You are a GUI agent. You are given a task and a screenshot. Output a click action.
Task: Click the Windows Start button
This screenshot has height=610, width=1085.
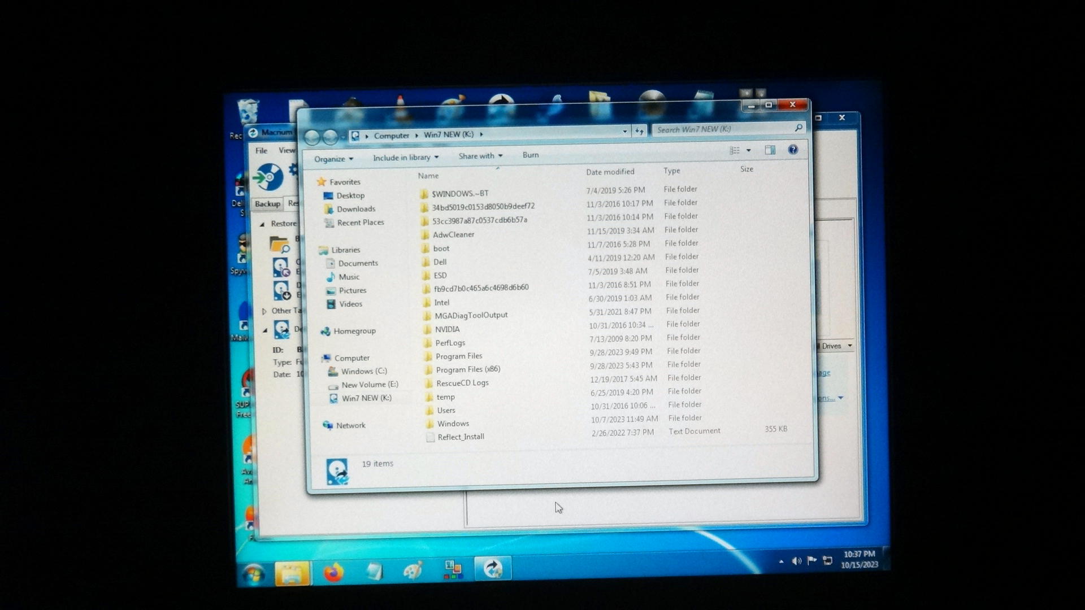click(x=254, y=574)
